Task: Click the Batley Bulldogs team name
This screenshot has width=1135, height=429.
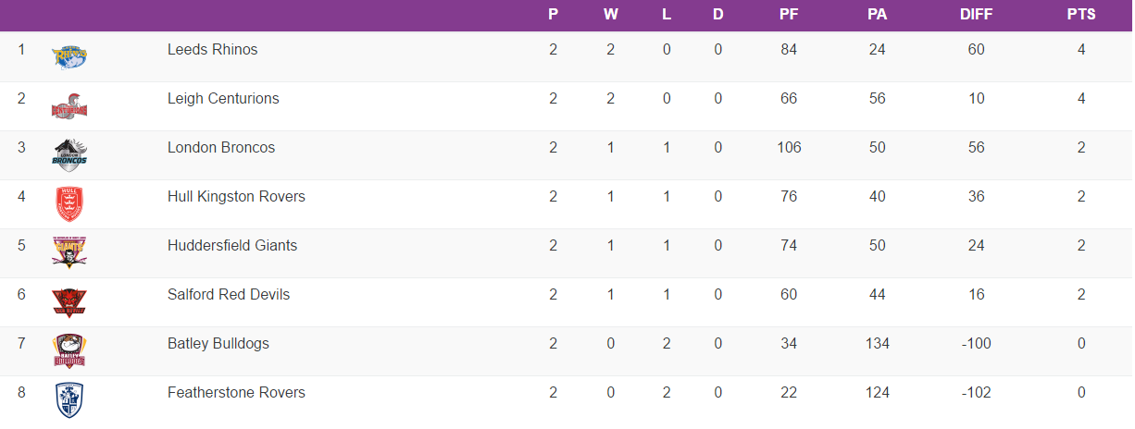Action: [218, 344]
